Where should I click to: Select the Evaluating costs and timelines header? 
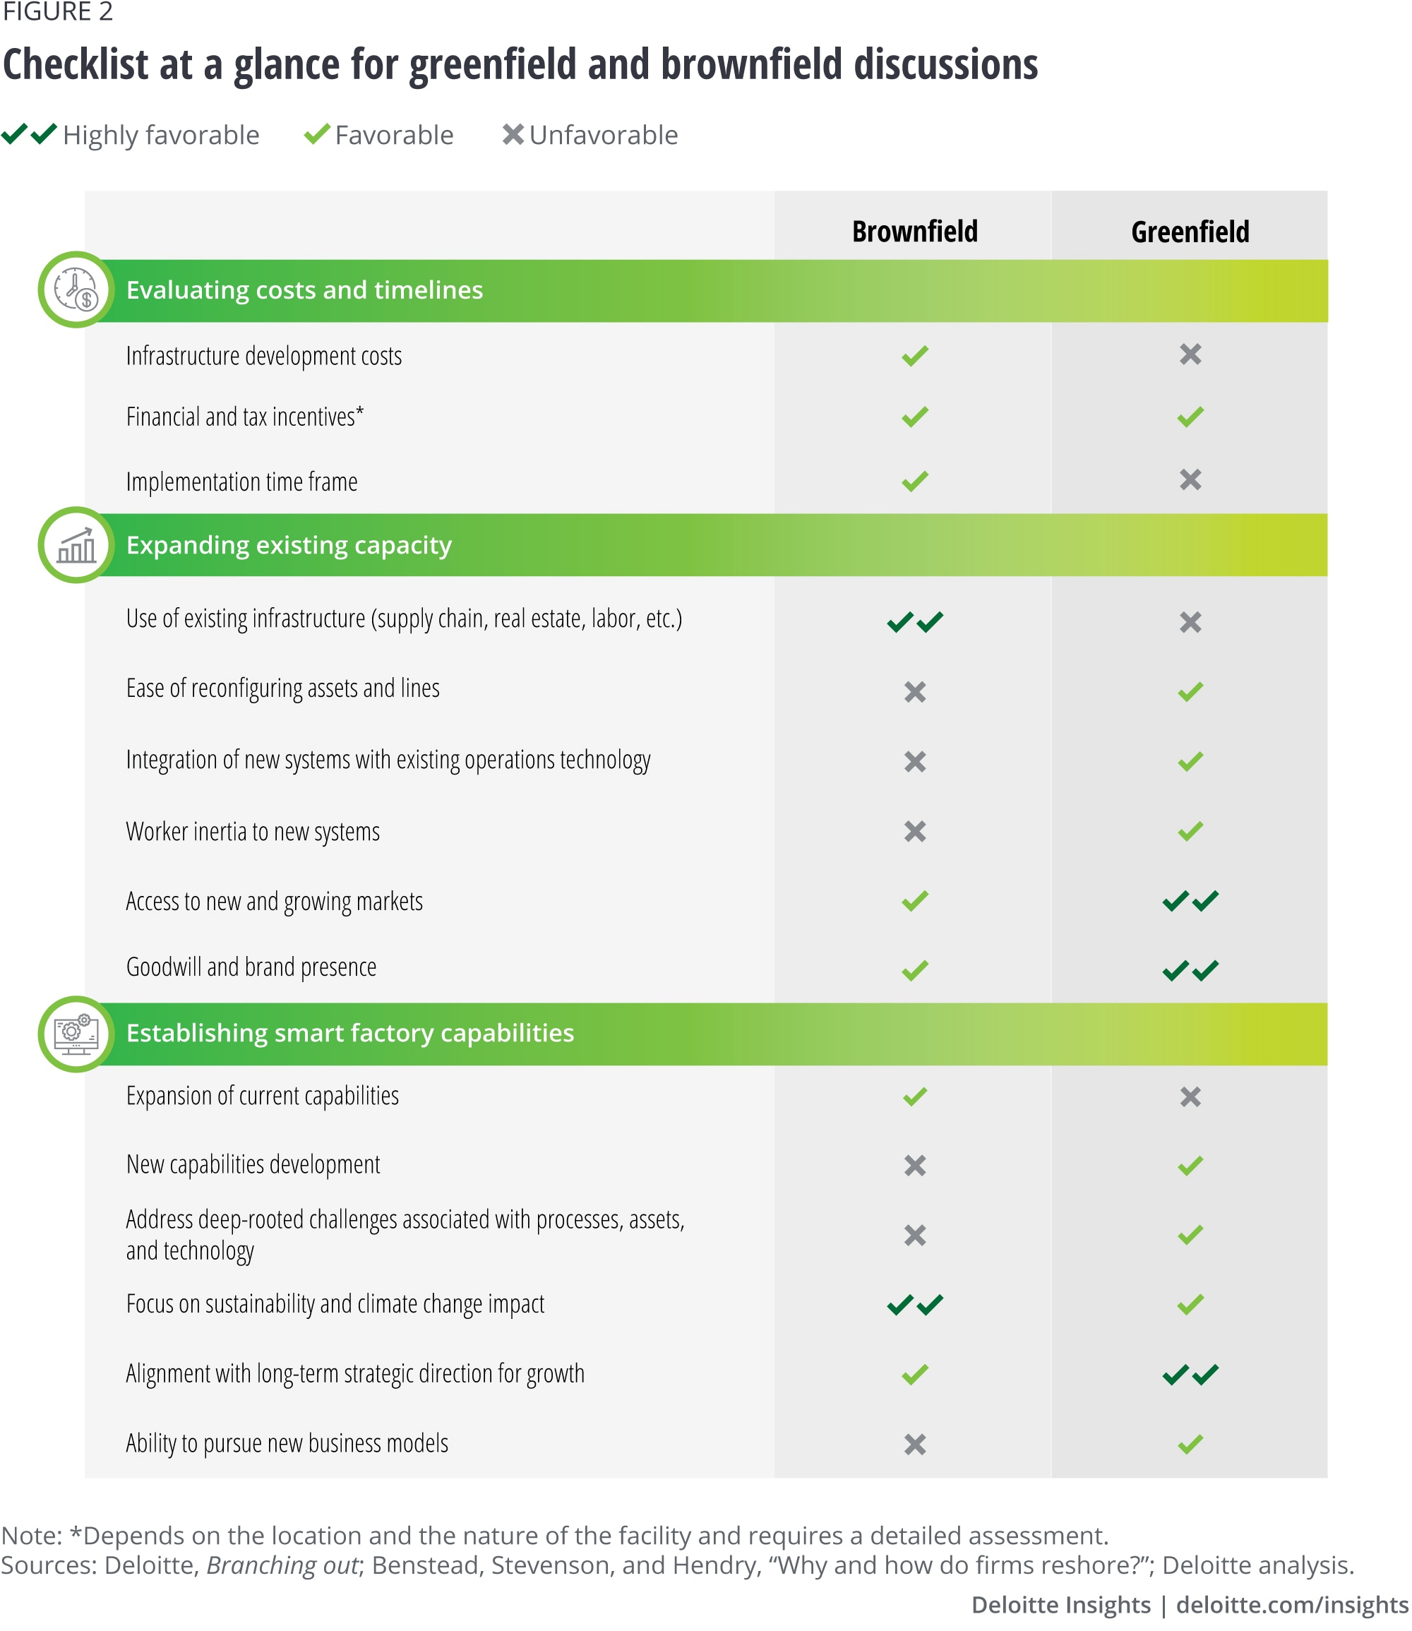(304, 290)
